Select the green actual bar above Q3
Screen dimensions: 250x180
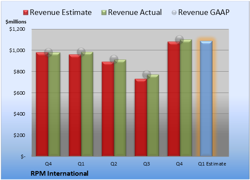click(x=153, y=115)
